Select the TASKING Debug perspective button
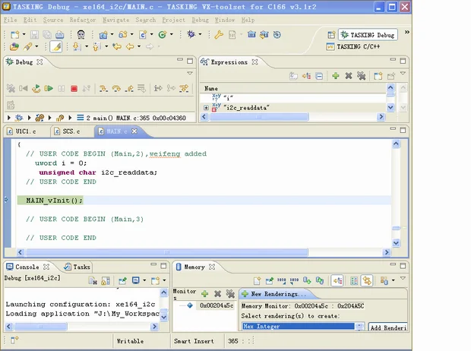This screenshot has width=471, height=351. (x=368, y=35)
